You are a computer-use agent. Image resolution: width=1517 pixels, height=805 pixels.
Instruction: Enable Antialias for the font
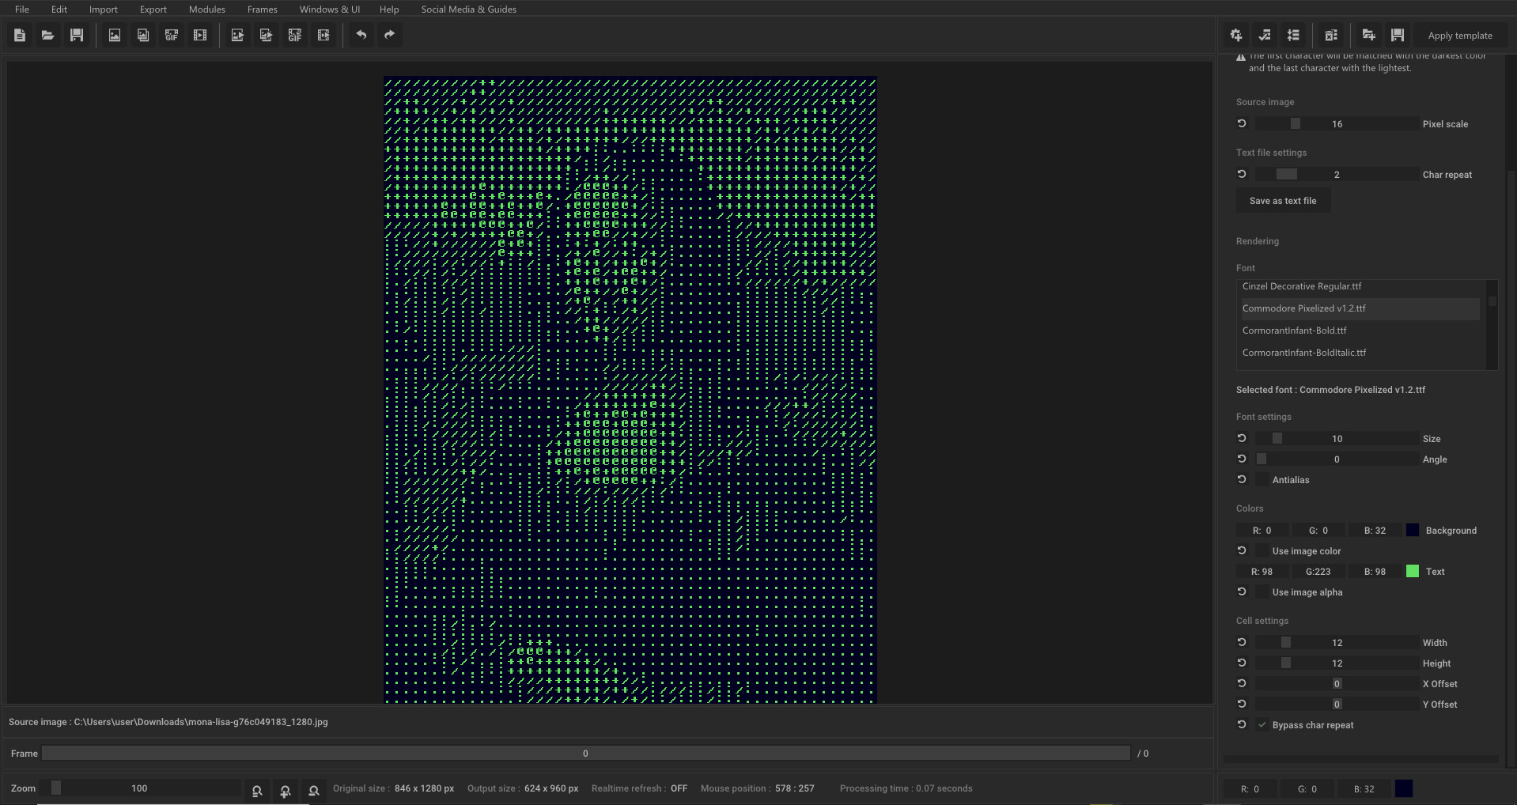tap(1262, 479)
